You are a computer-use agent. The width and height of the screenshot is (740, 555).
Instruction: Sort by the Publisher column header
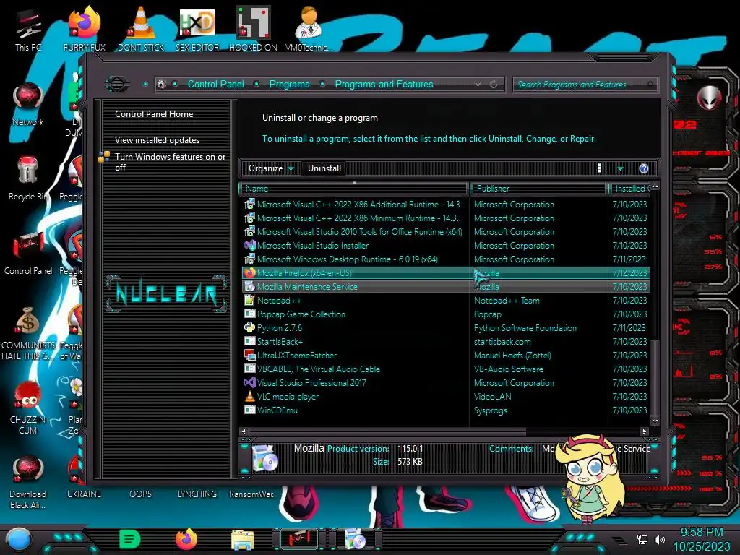coord(538,189)
